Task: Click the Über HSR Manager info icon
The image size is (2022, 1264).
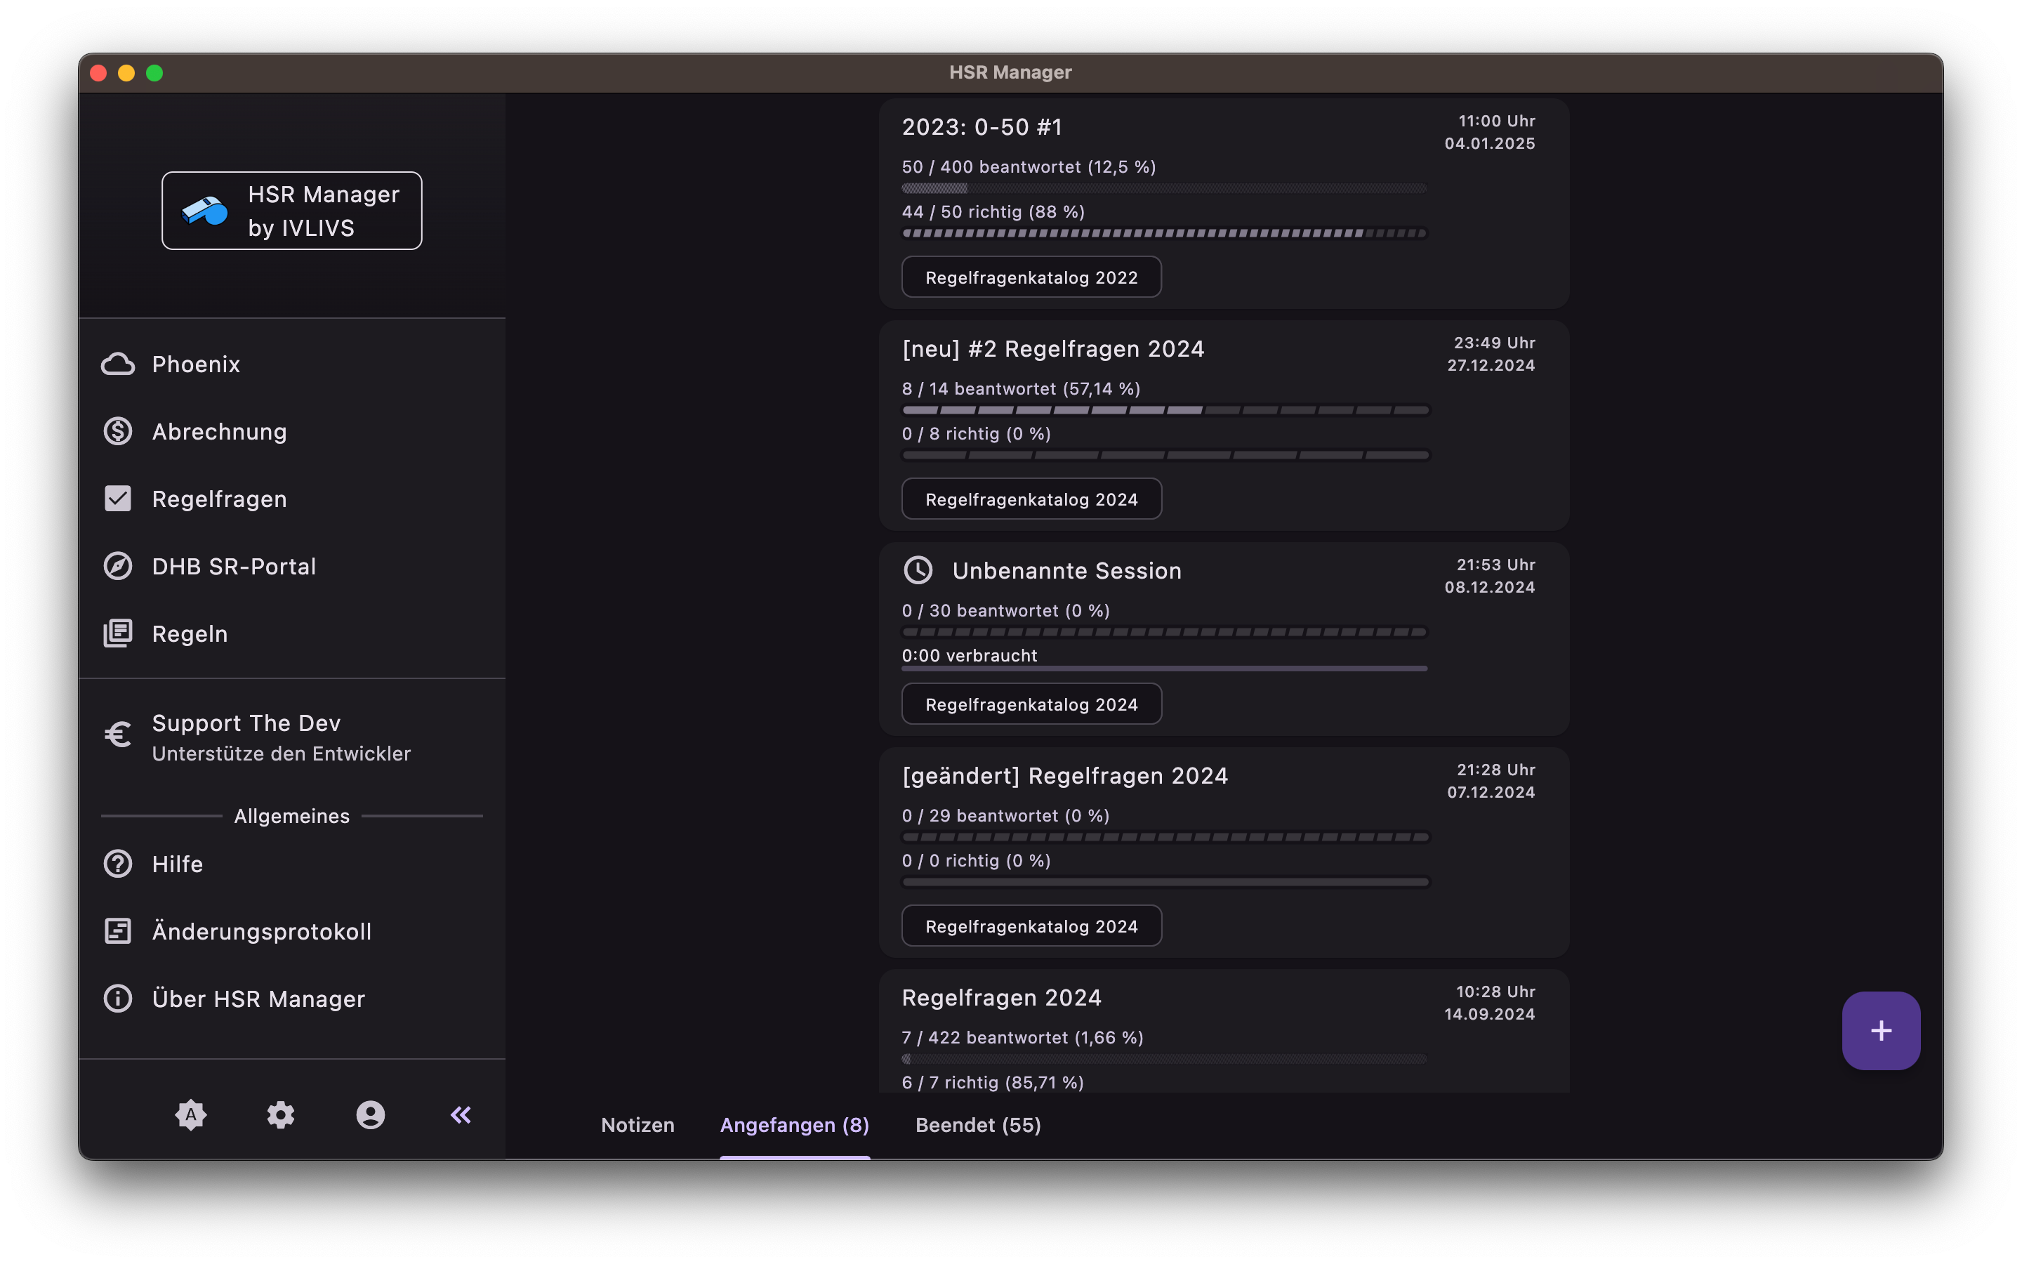Action: 118,999
